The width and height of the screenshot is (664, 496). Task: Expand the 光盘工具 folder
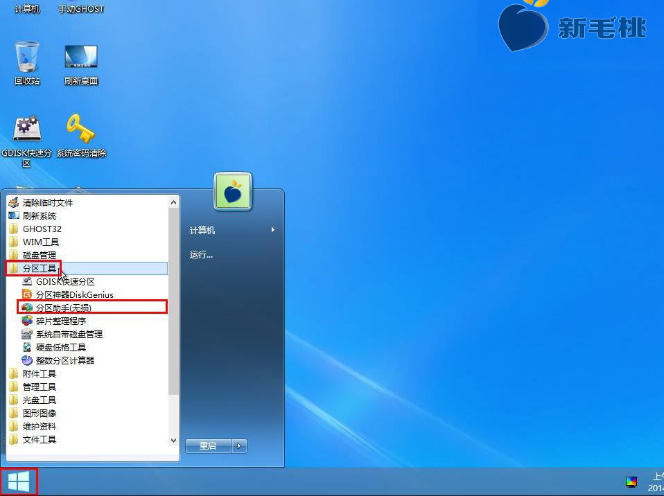pyautogui.click(x=87, y=400)
